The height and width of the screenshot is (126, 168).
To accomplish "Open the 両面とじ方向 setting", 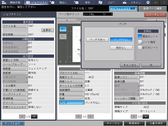I will point(15,60).
